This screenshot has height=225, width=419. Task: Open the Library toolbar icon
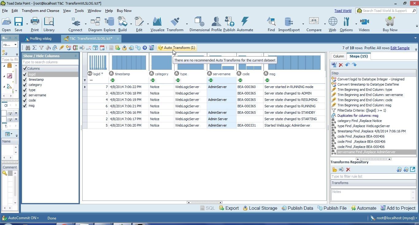tap(49, 24)
